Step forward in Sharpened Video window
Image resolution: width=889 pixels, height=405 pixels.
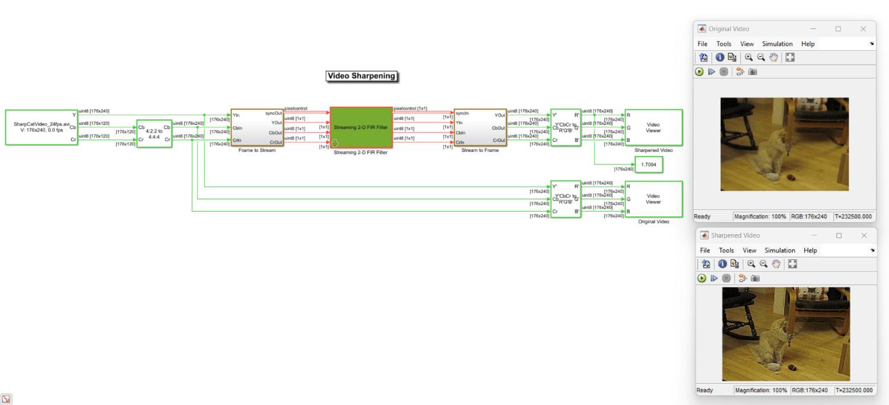click(x=714, y=278)
